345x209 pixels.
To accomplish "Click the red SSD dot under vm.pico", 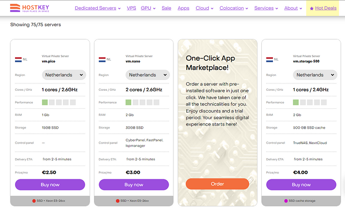I will coord(34,201).
